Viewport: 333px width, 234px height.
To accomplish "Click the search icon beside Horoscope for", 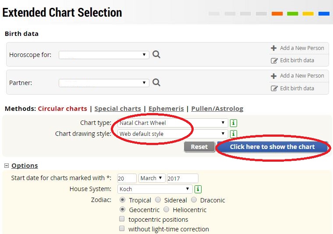I will (x=156, y=55).
